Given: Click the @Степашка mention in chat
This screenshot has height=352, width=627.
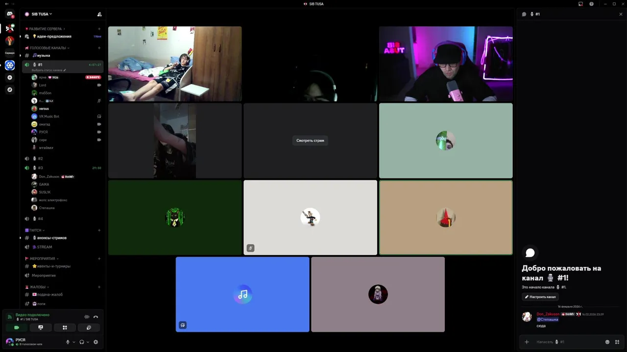Looking at the screenshot, I should pyautogui.click(x=547, y=319).
